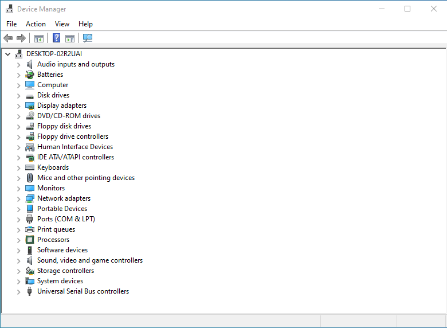Select the Mice and other pointing devices label
This screenshot has width=447, height=328.
tap(86, 178)
